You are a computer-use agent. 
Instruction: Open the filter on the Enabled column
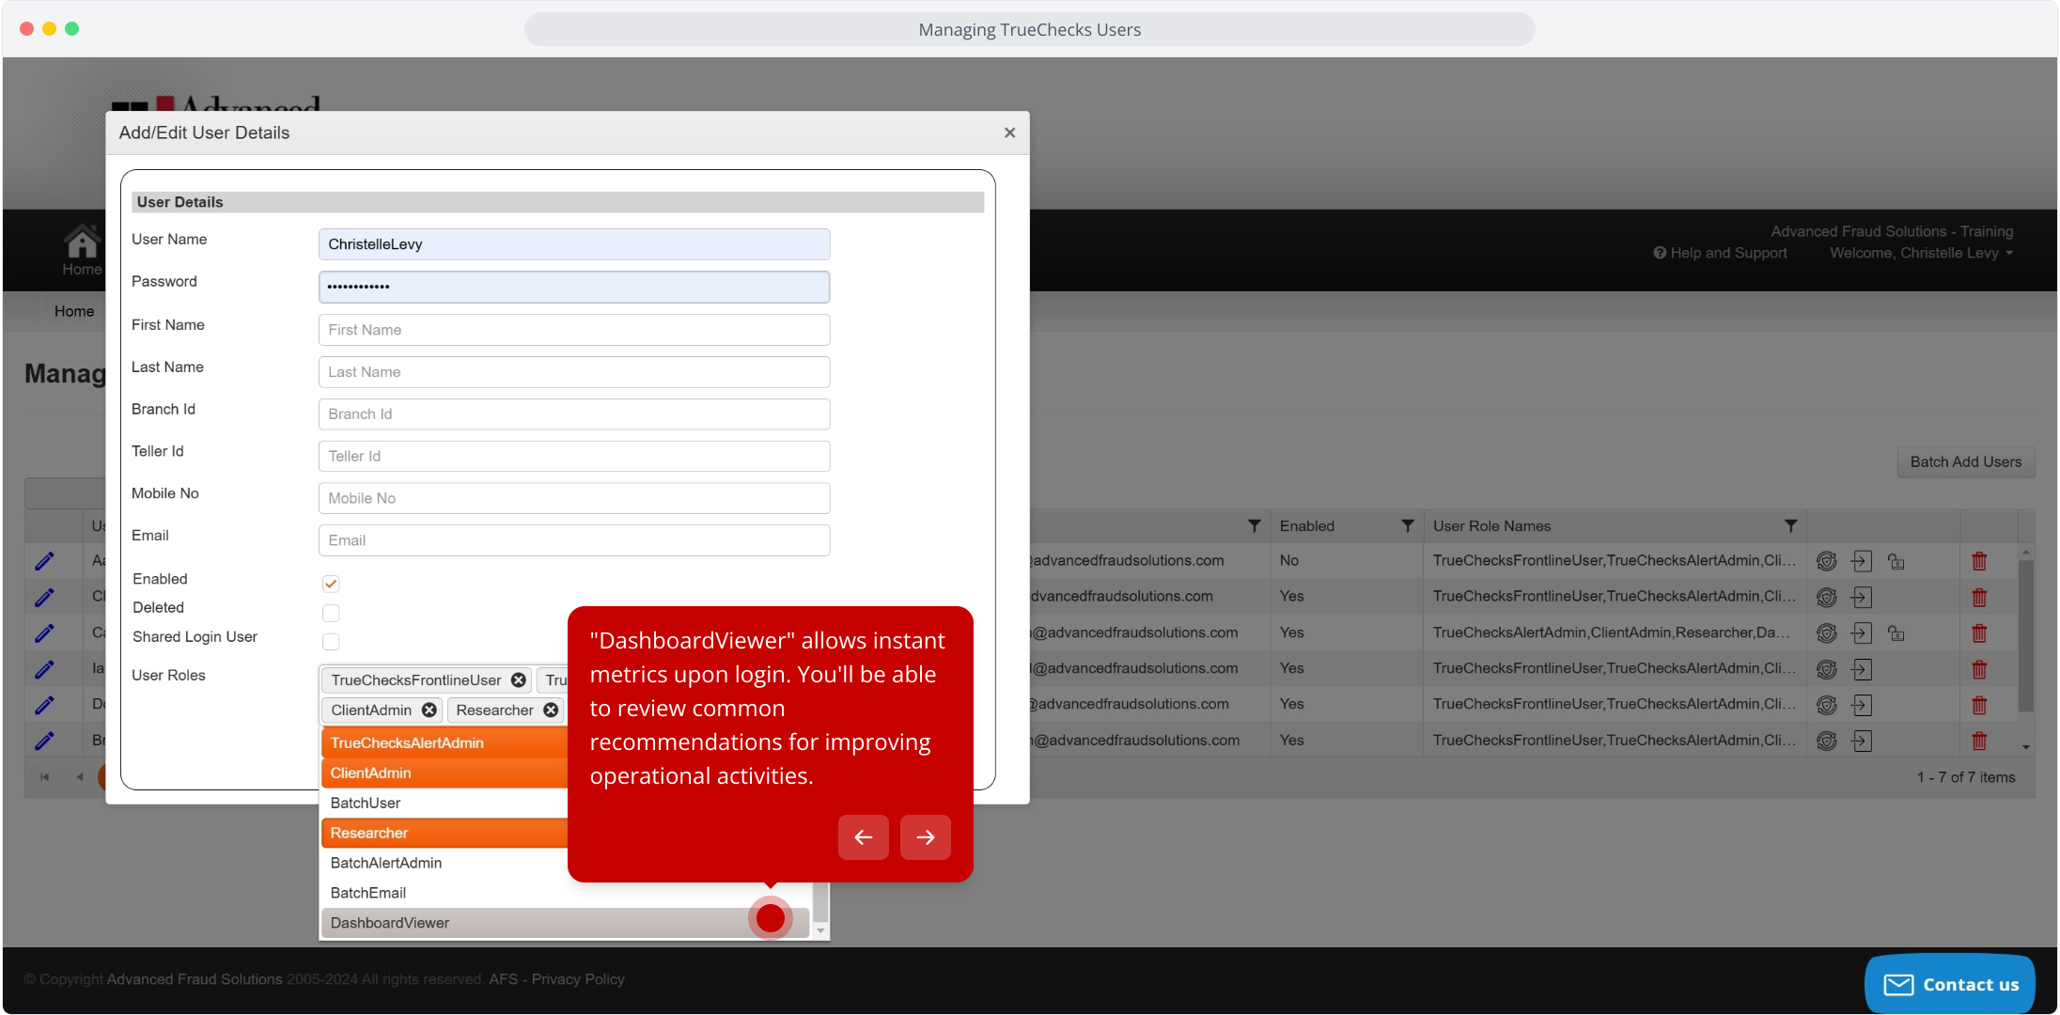pos(1407,526)
